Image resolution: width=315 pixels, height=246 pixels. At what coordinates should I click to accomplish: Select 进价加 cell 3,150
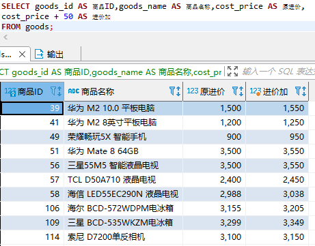click(x=277, y=237)
